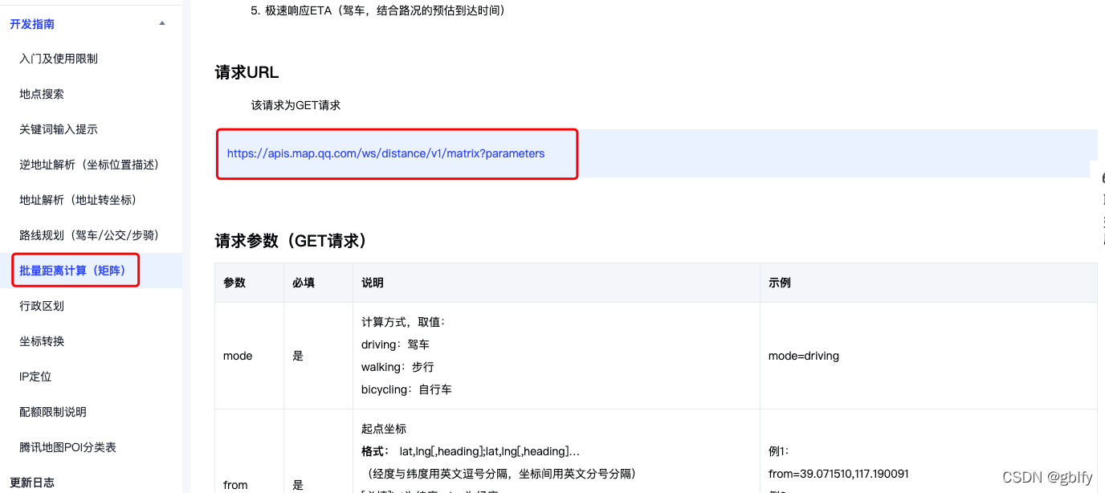Click the lat,lng heading format text
This screenshot has height=493, width=1105.
click(x=489, y=451)
